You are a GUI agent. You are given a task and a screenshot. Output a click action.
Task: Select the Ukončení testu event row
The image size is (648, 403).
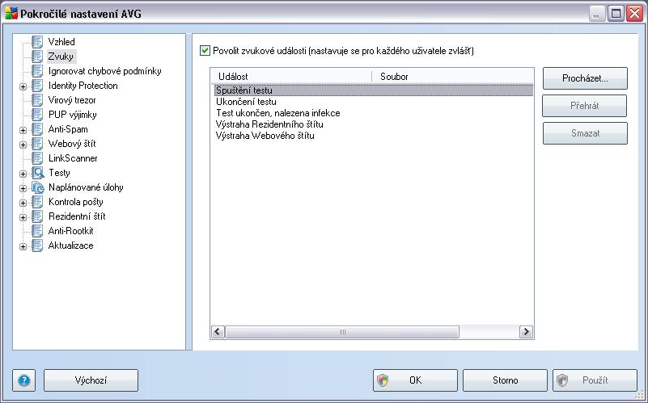tap(373, 102)
